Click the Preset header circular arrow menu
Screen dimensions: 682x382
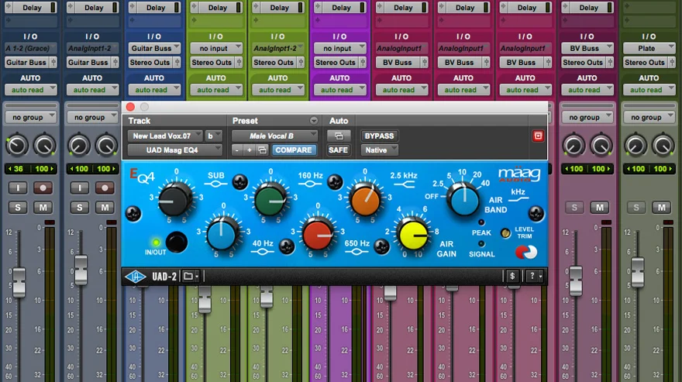pos(314,121)
